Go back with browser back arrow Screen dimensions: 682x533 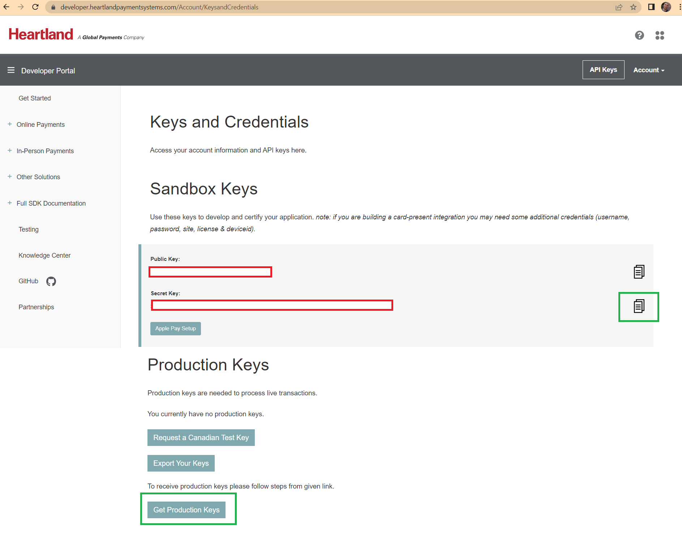click(x=7, y=7)
